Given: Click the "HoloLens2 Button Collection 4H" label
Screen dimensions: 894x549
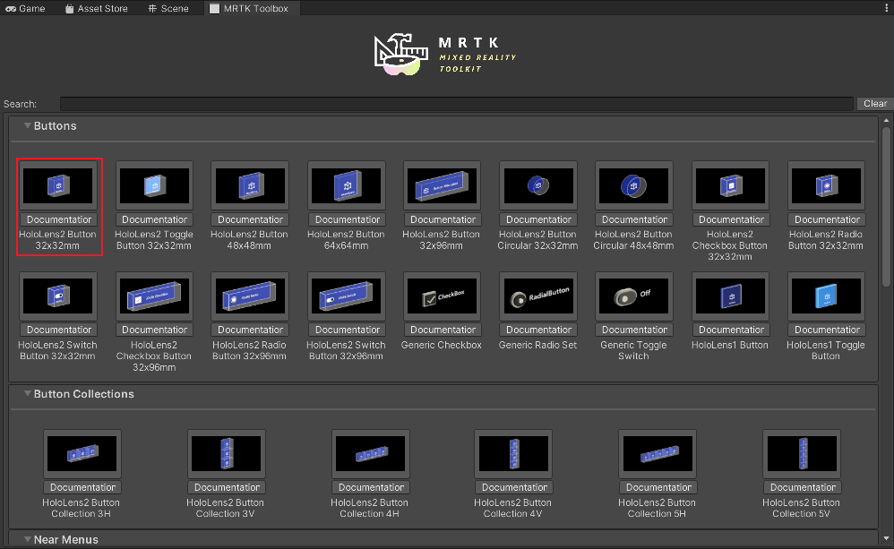Looking at the screenshot, I should point(369,508).
